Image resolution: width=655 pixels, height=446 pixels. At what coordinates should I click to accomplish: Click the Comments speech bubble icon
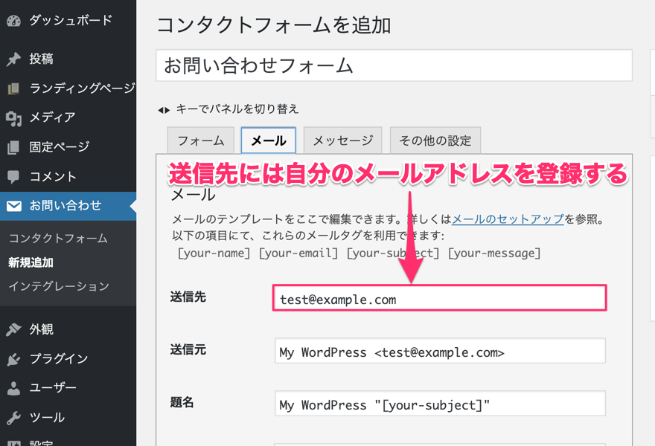click(13, 177)
